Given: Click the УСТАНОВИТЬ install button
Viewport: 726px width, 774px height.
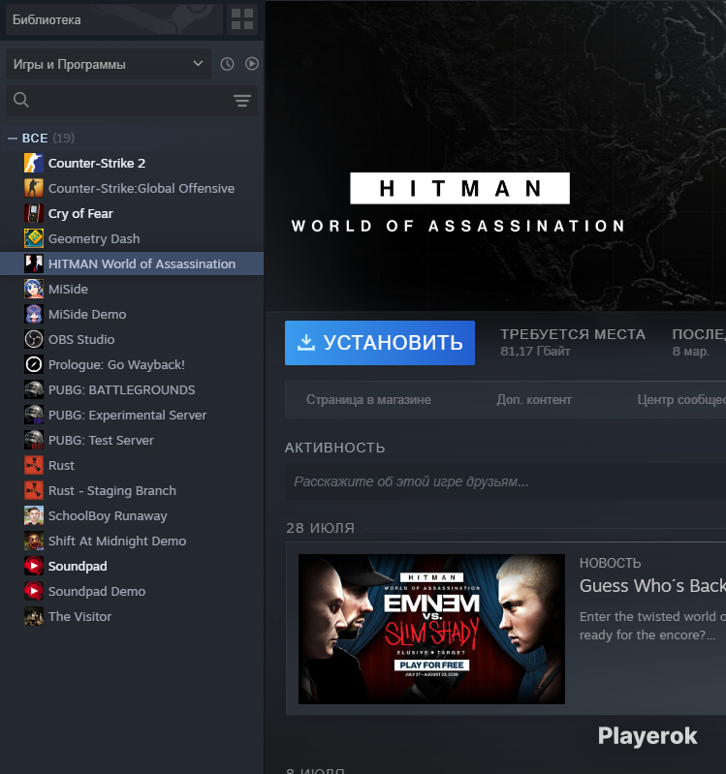Looking at the screenshot, I should (380, 343).
